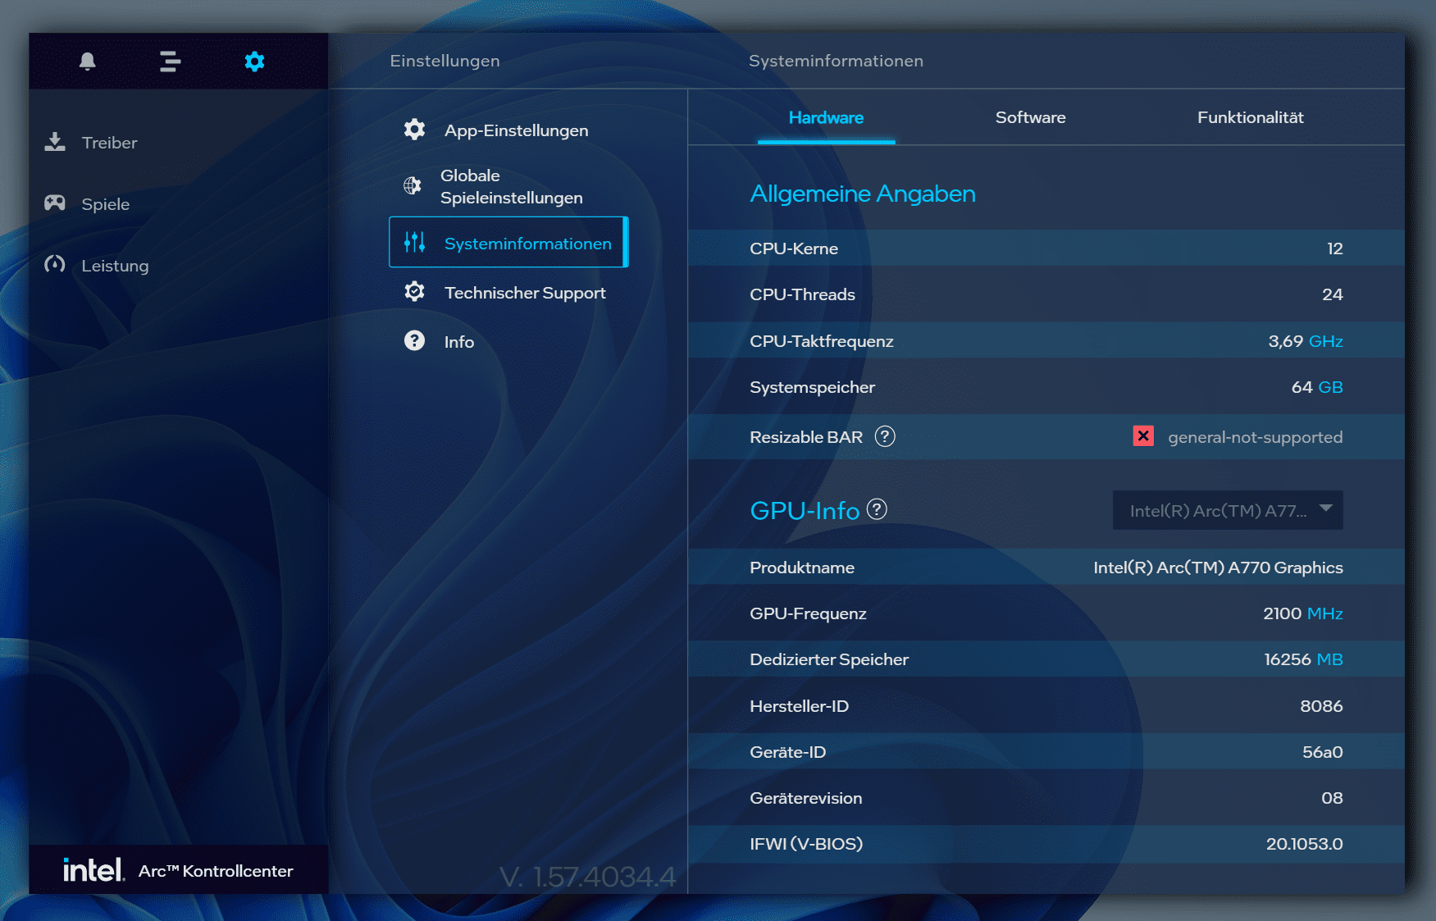Screen dimensions: 1436x921
Task: Click the version number V. 1.57.4034.4
Action: click(x=588, y=877)
